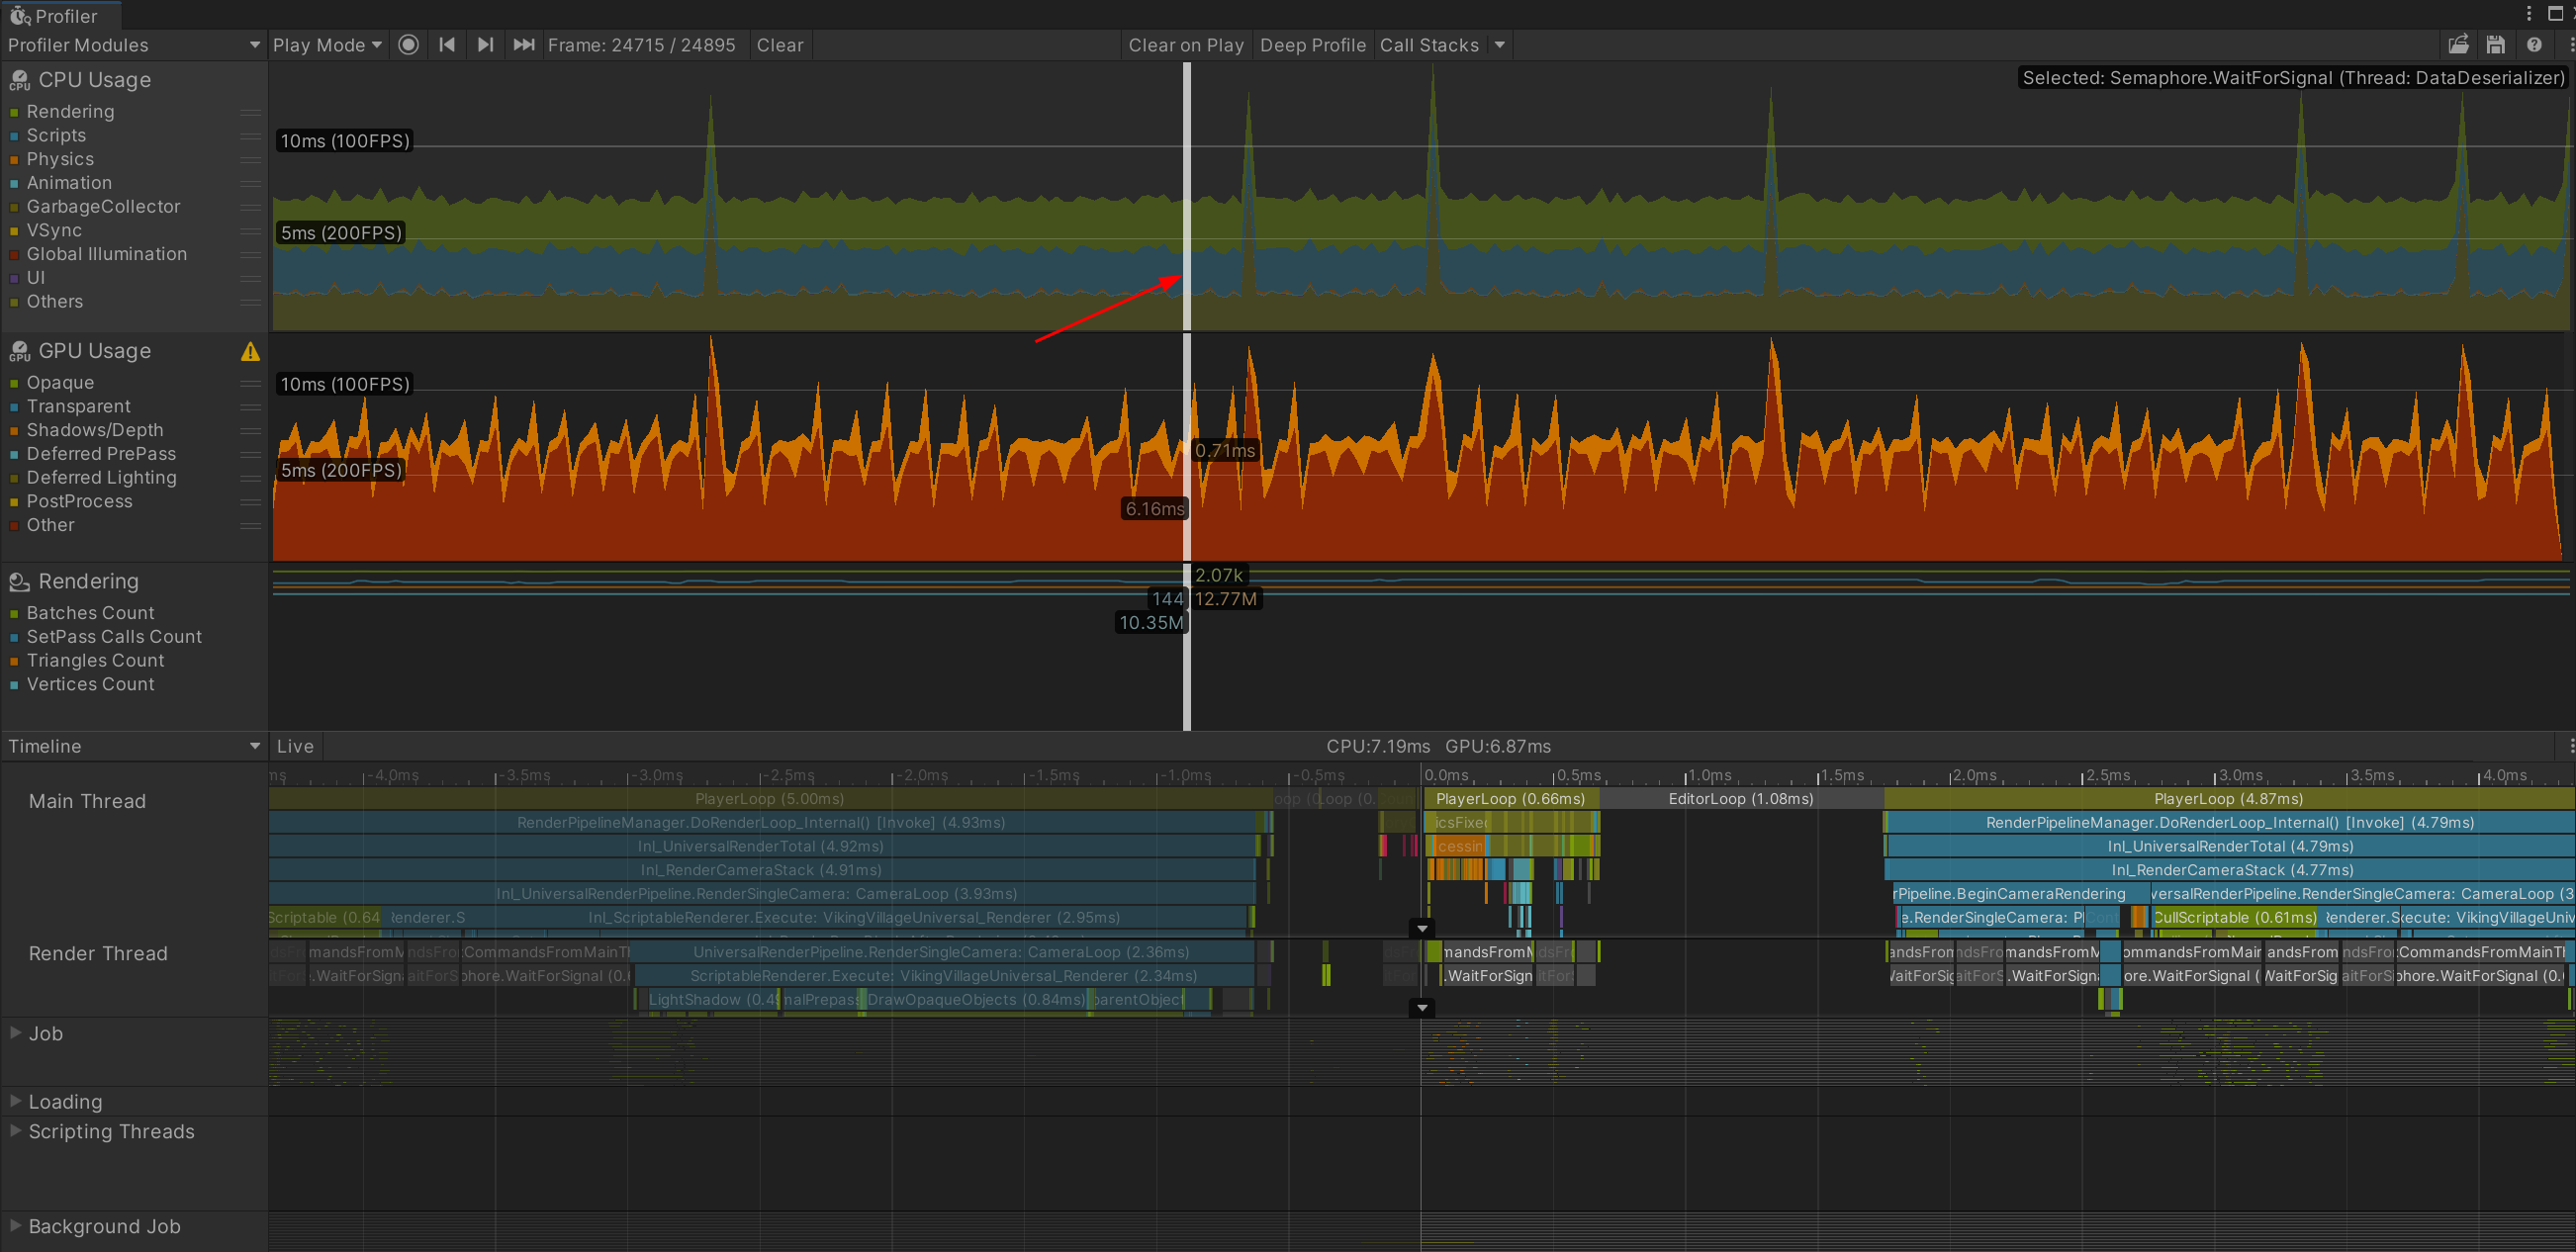
Task: Click the record profiling button
Action: pyautogui.click(x=408, y=45)
